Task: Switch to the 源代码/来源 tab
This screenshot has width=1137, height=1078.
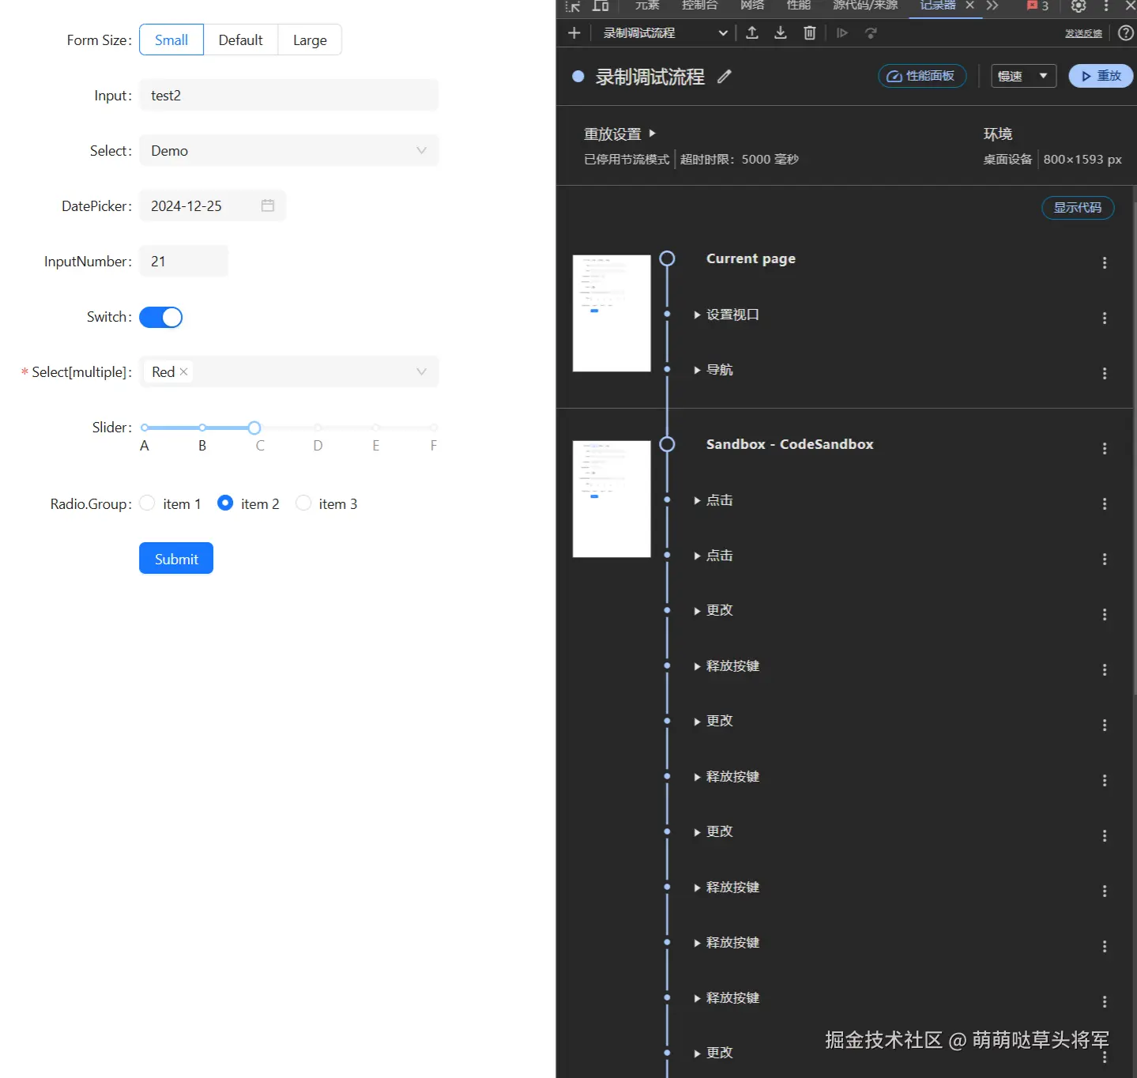Action: tap(865, 6)
